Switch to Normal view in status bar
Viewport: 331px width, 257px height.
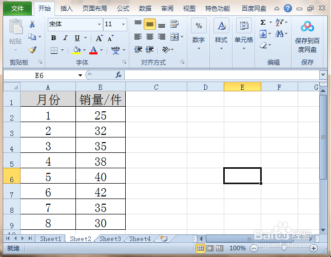pyautogui.click(x=200, y=248)
